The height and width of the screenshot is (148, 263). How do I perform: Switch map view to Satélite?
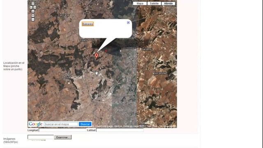pyautogui.click(x=154, y=4)
